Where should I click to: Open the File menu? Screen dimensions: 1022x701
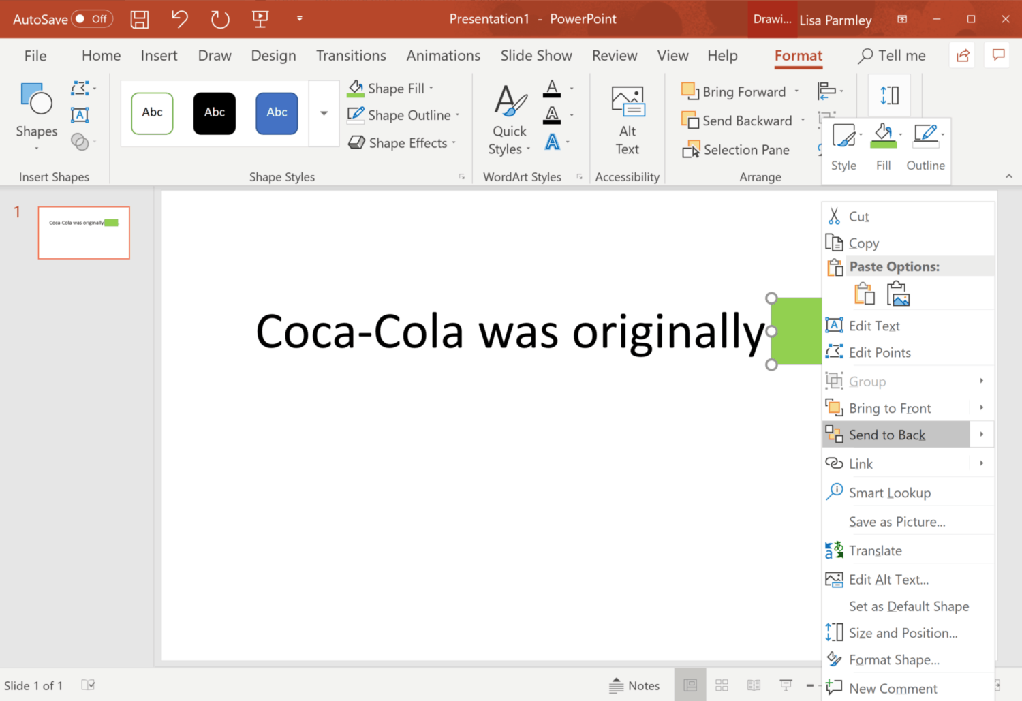35,56
